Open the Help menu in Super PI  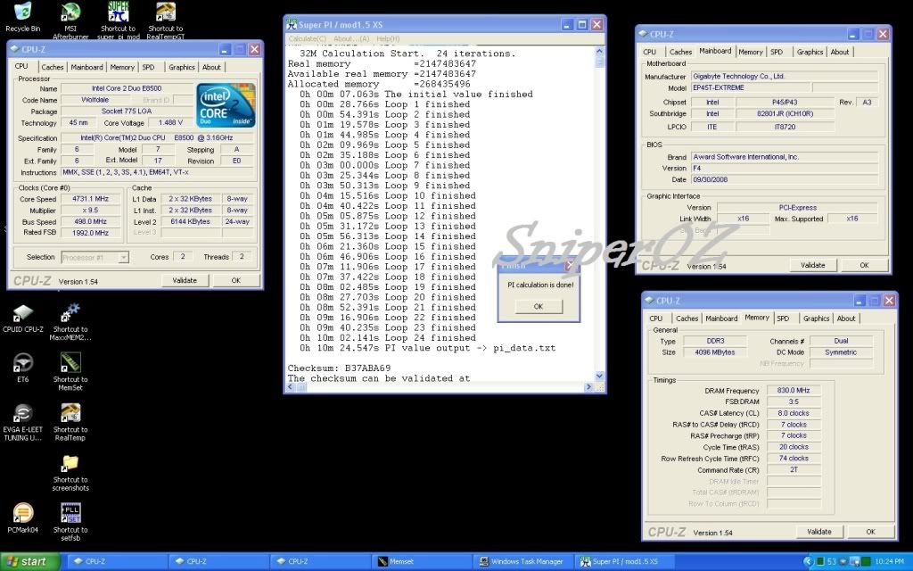click(388, 39)
